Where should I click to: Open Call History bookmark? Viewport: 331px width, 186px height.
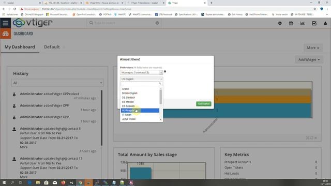click(x=236, y=14)
